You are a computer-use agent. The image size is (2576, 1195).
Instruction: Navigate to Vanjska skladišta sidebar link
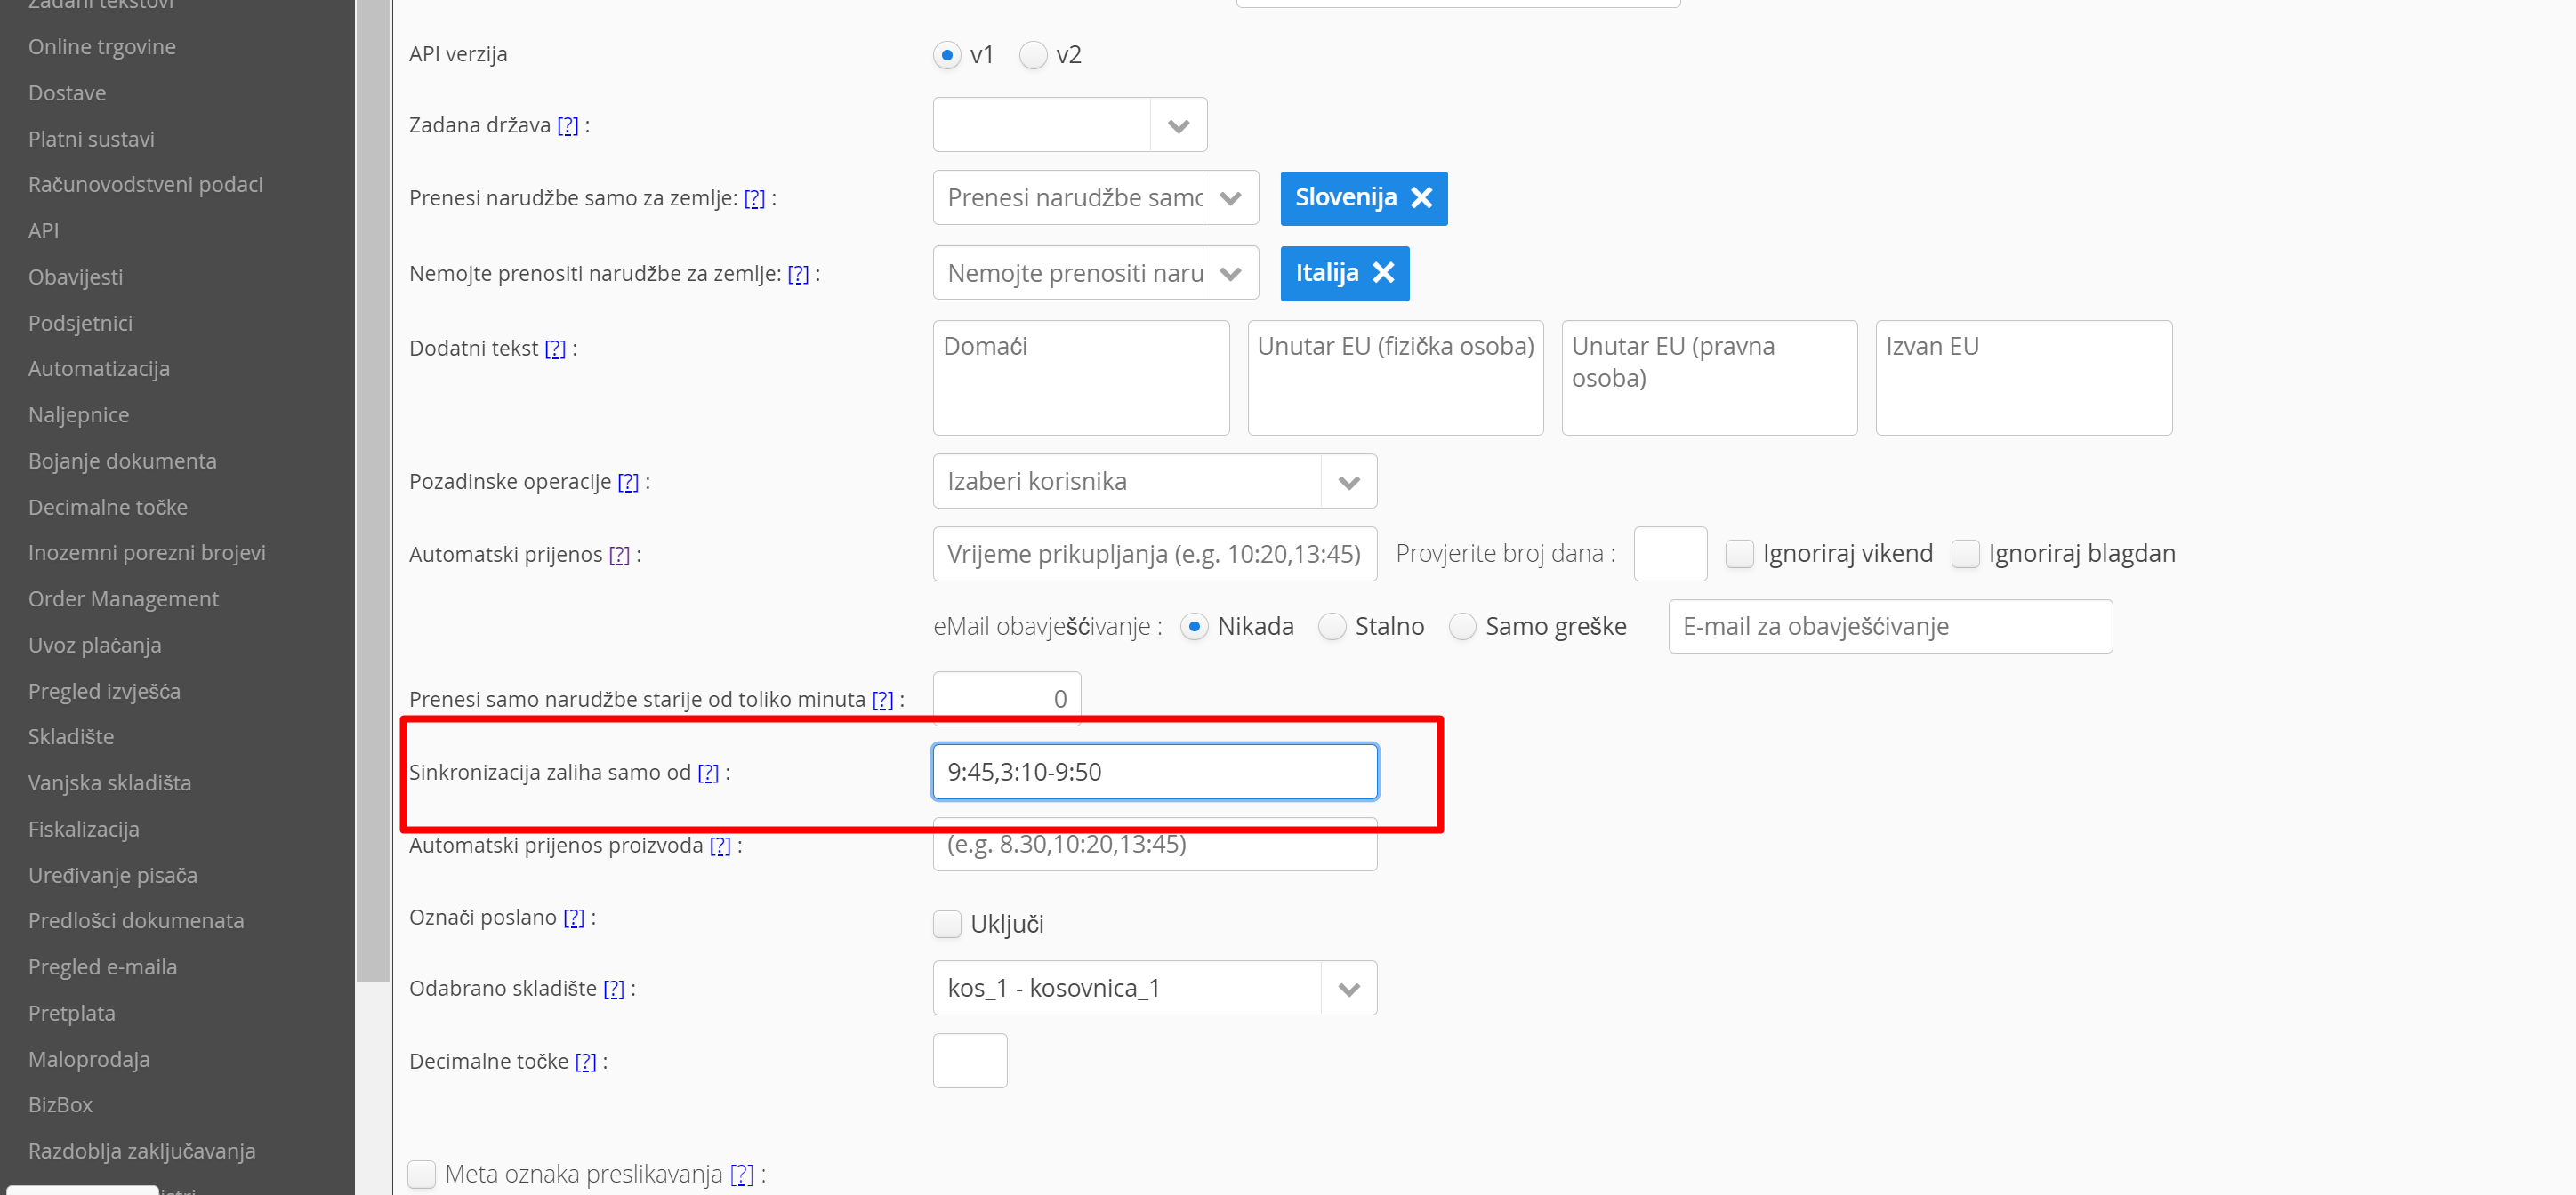click(110, 783)
